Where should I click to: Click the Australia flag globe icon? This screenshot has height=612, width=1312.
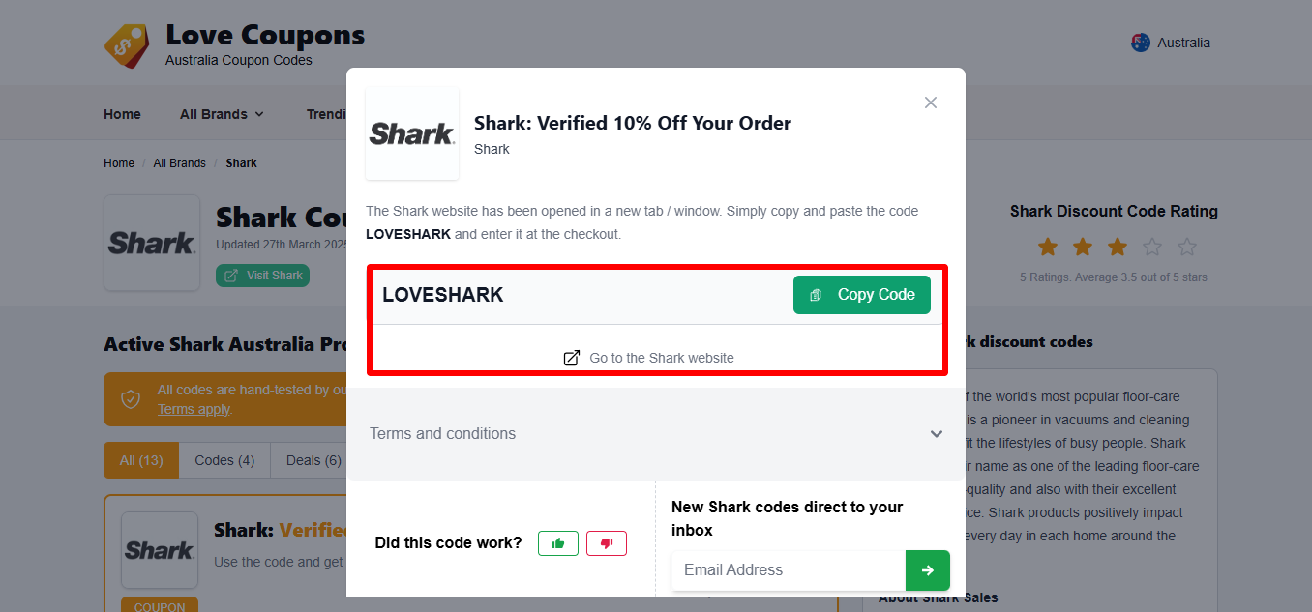click(1141, 42)
